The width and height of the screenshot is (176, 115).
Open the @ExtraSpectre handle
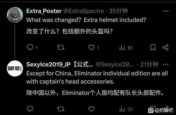83,11
